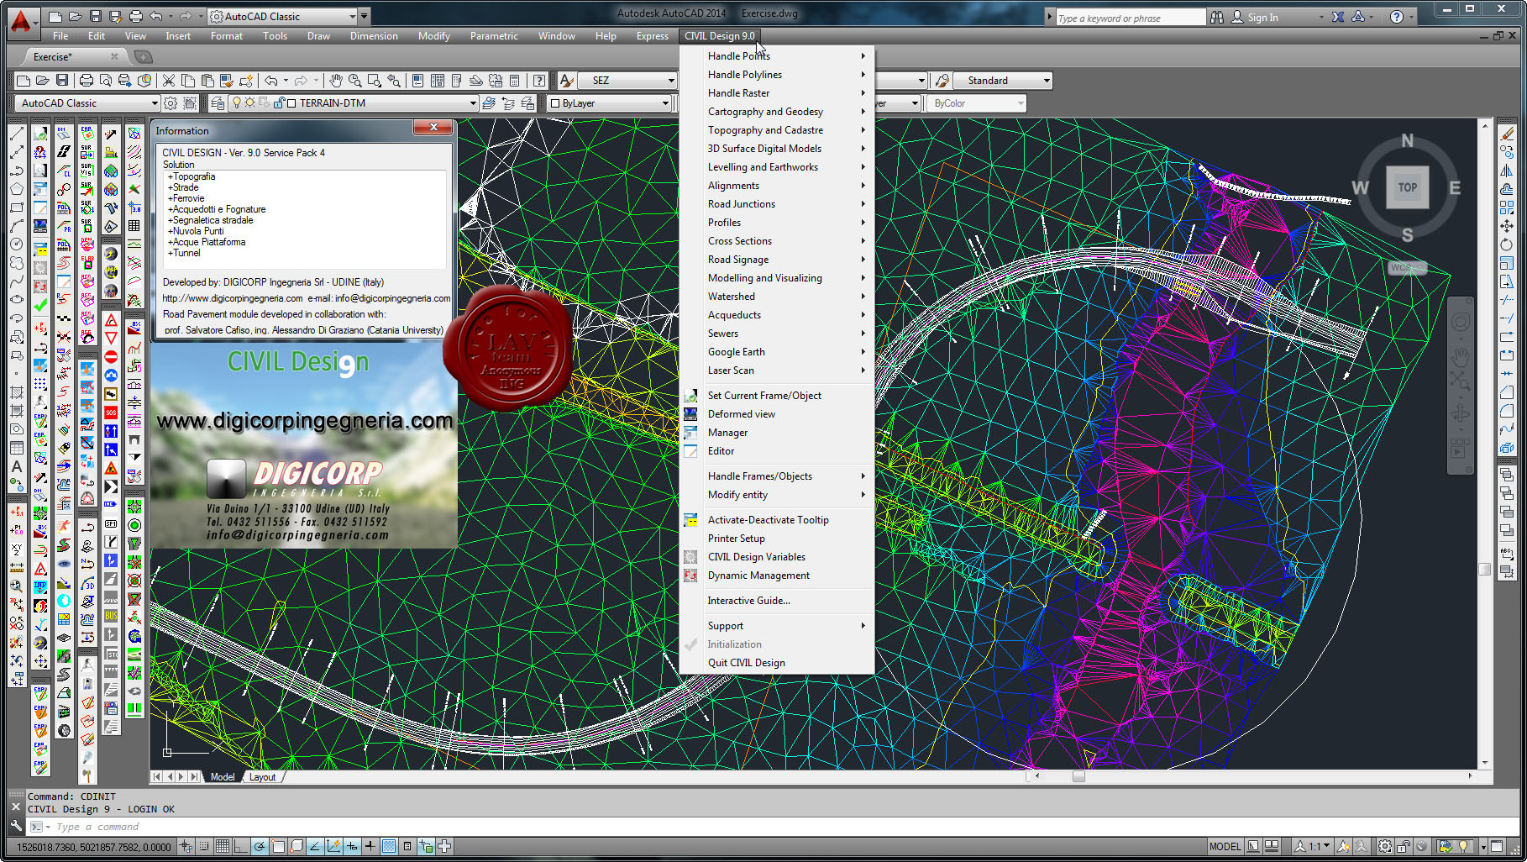
Task: Open the Undo history dropdown arrow
Action: click(x=286, y=81)
